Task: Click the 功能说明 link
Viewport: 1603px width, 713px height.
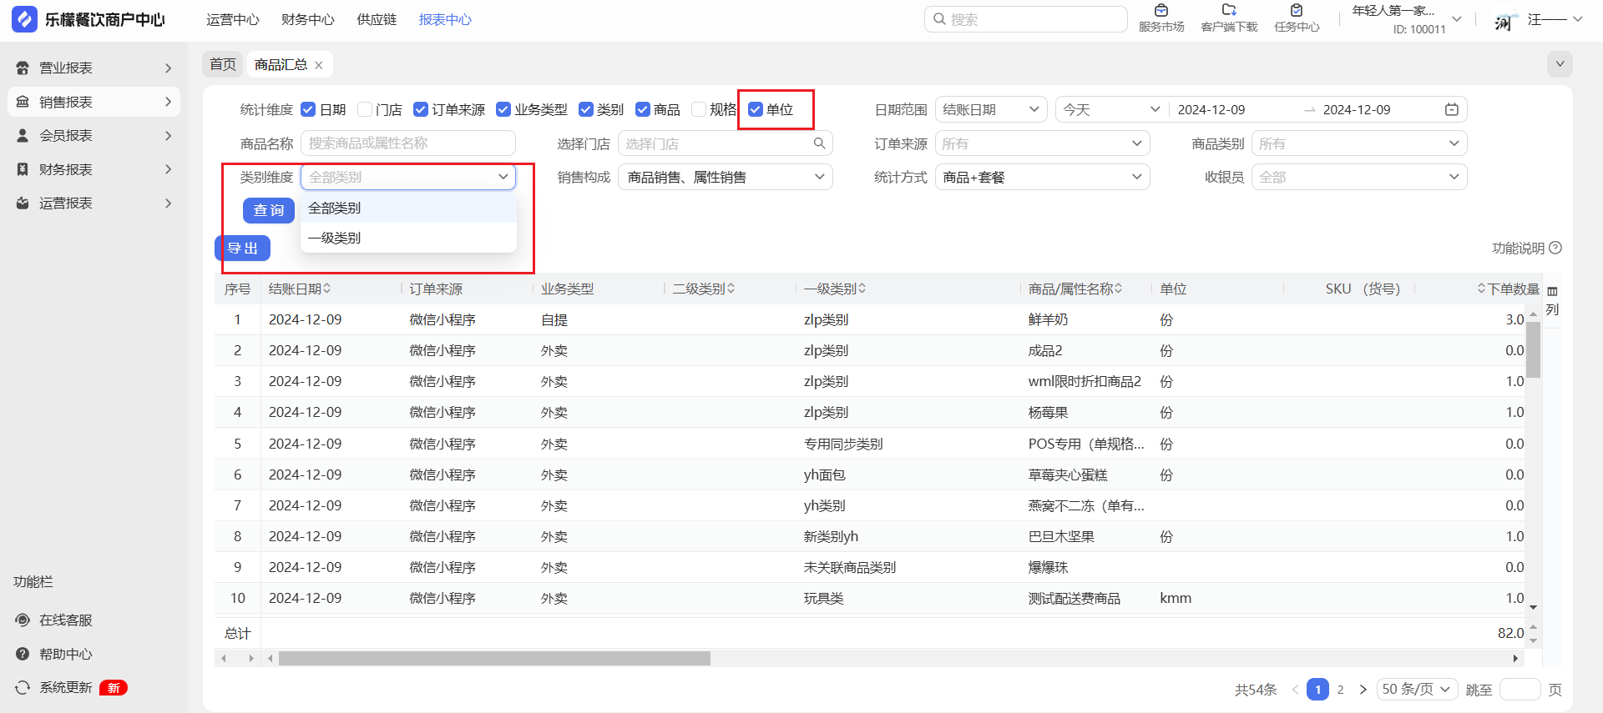Action: (1519, 248)
